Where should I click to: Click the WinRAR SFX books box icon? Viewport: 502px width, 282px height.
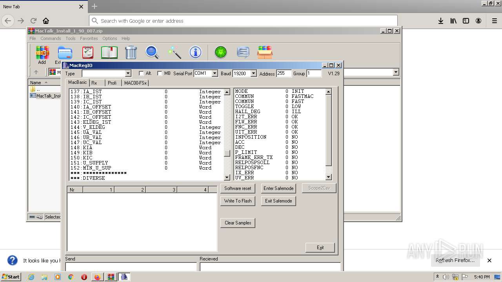click(x=265, y=52)
